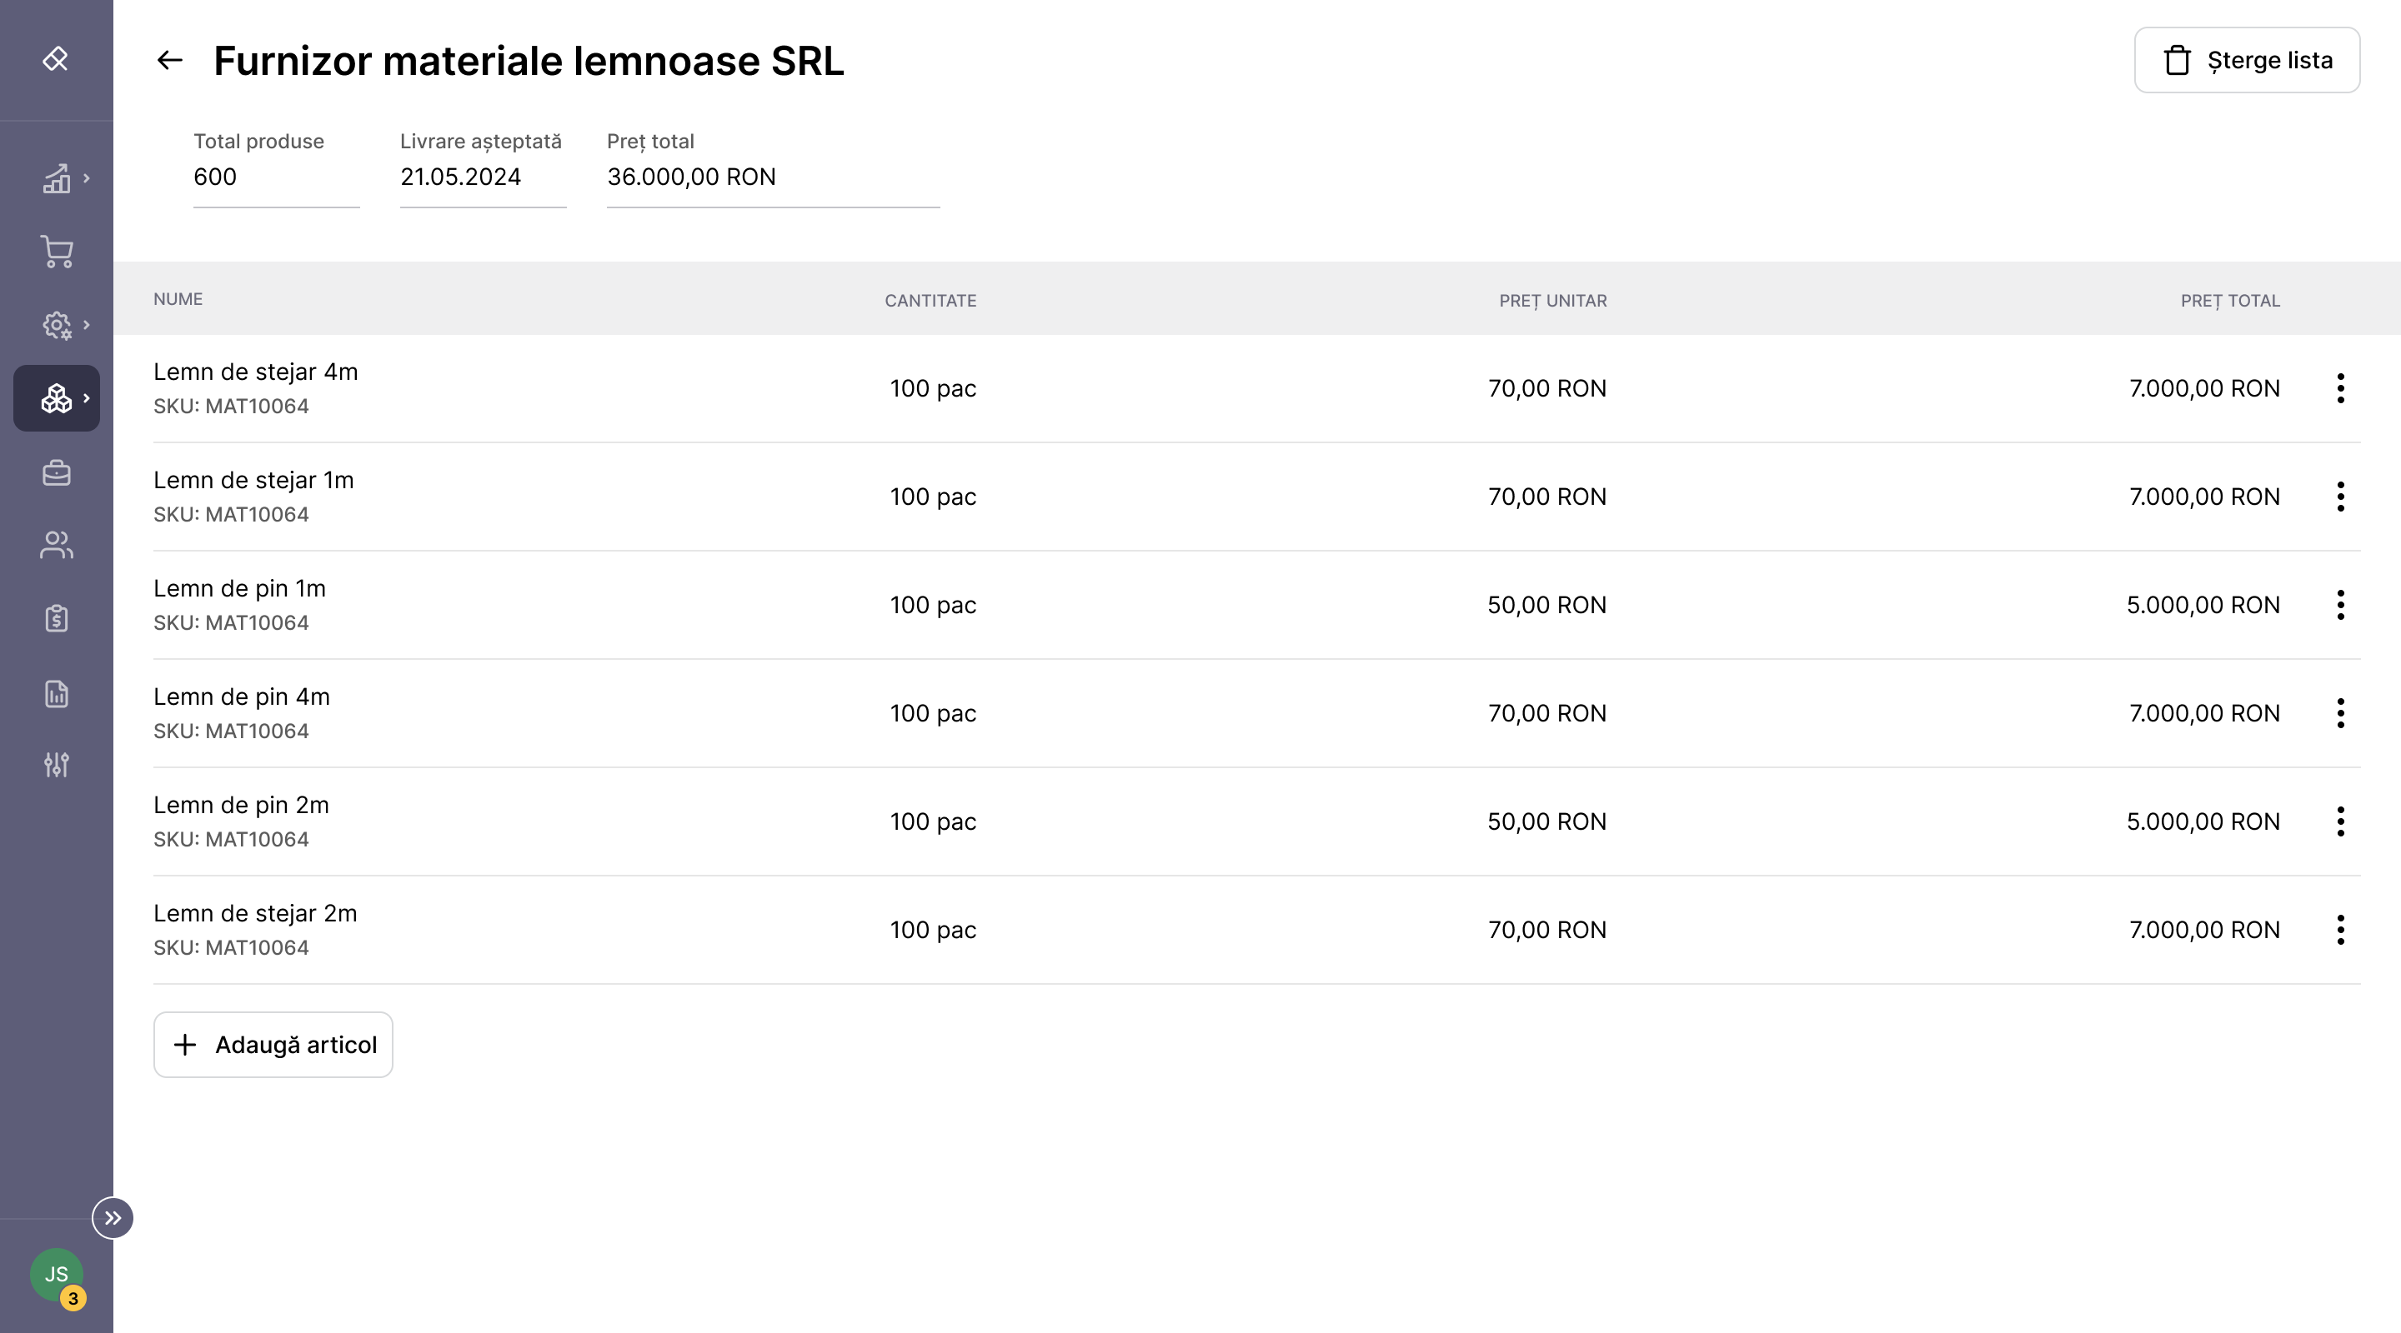Click the NUME column header
The height and width of the screenshot is (1333, 2401).
tap(178, 299)
